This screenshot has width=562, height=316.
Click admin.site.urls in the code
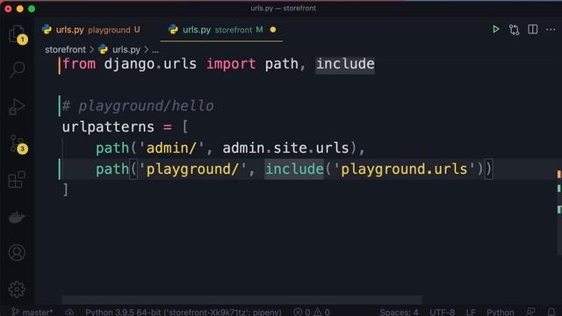(285, 148)
